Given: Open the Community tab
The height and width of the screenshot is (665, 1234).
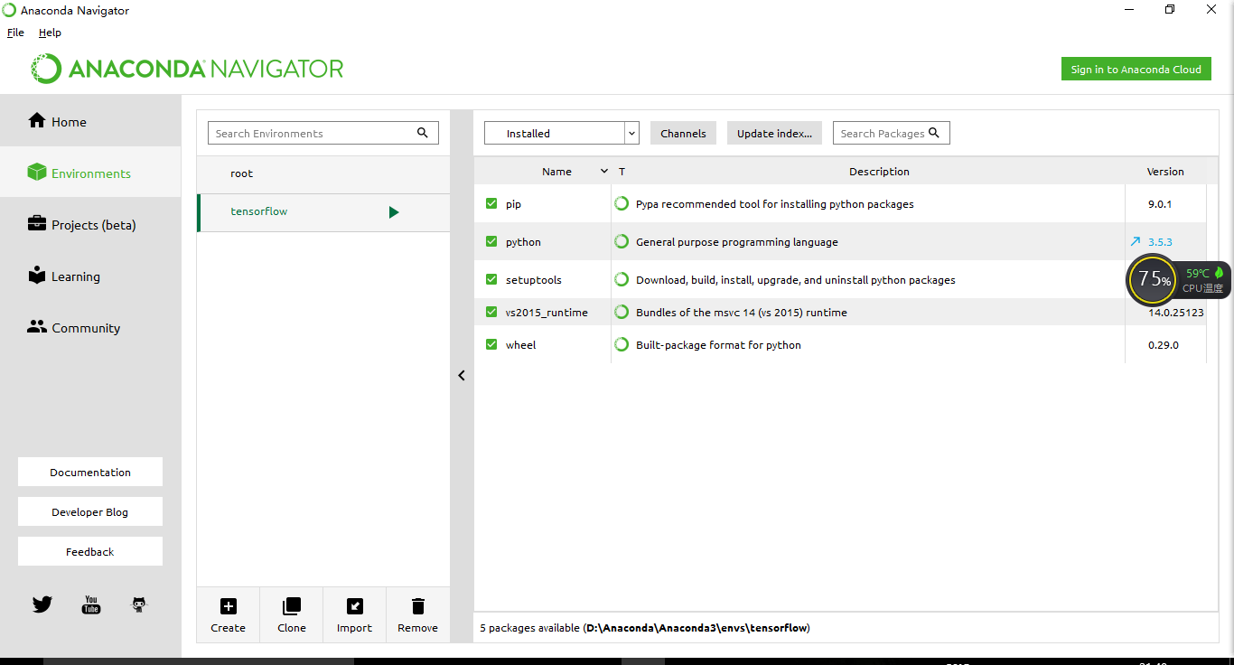Looking at the screenshot, I should (90, 327).
